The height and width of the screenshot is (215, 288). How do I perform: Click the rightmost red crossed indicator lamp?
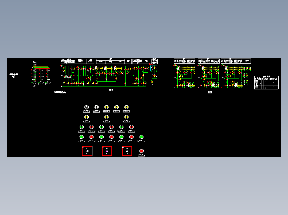pos(131,127)
